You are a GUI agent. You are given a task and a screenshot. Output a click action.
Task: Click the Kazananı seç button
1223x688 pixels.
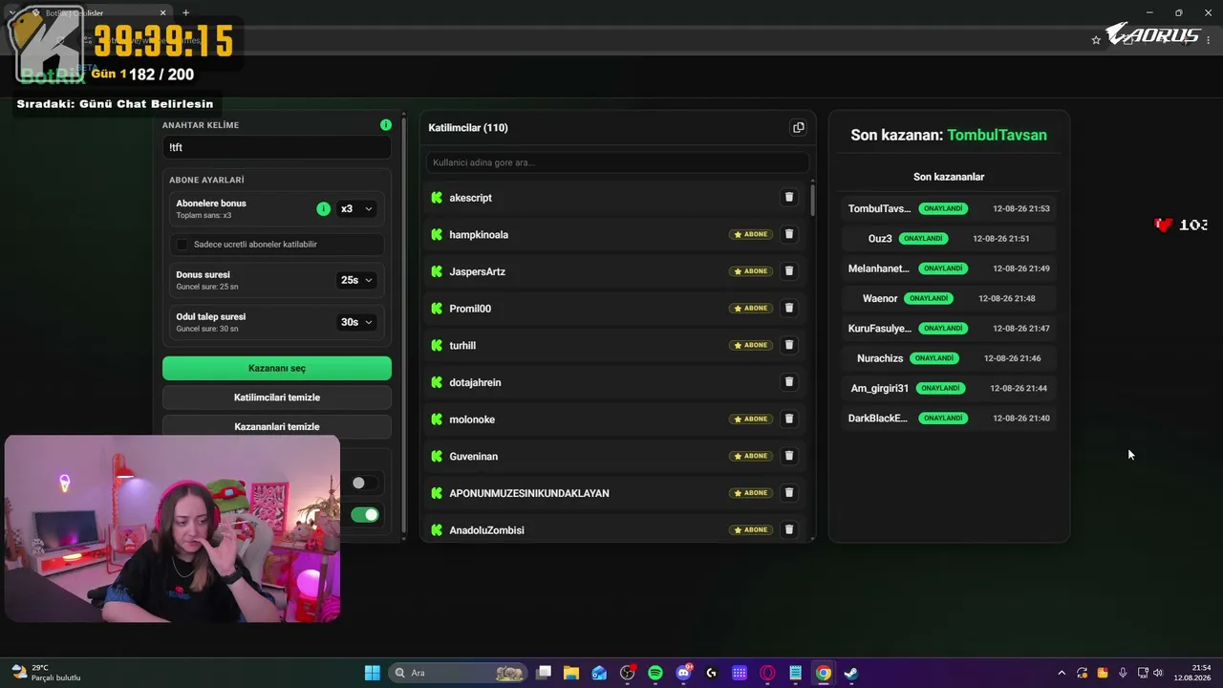click(x=277, y=368)
